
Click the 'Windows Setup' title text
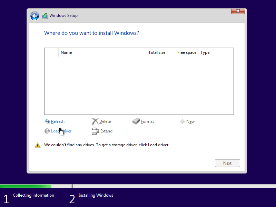coord(63,16)
